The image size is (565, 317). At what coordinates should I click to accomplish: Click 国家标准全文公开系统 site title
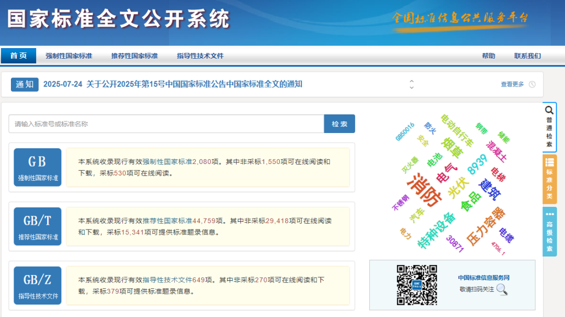pyautogui.click(x=119, y=19)
